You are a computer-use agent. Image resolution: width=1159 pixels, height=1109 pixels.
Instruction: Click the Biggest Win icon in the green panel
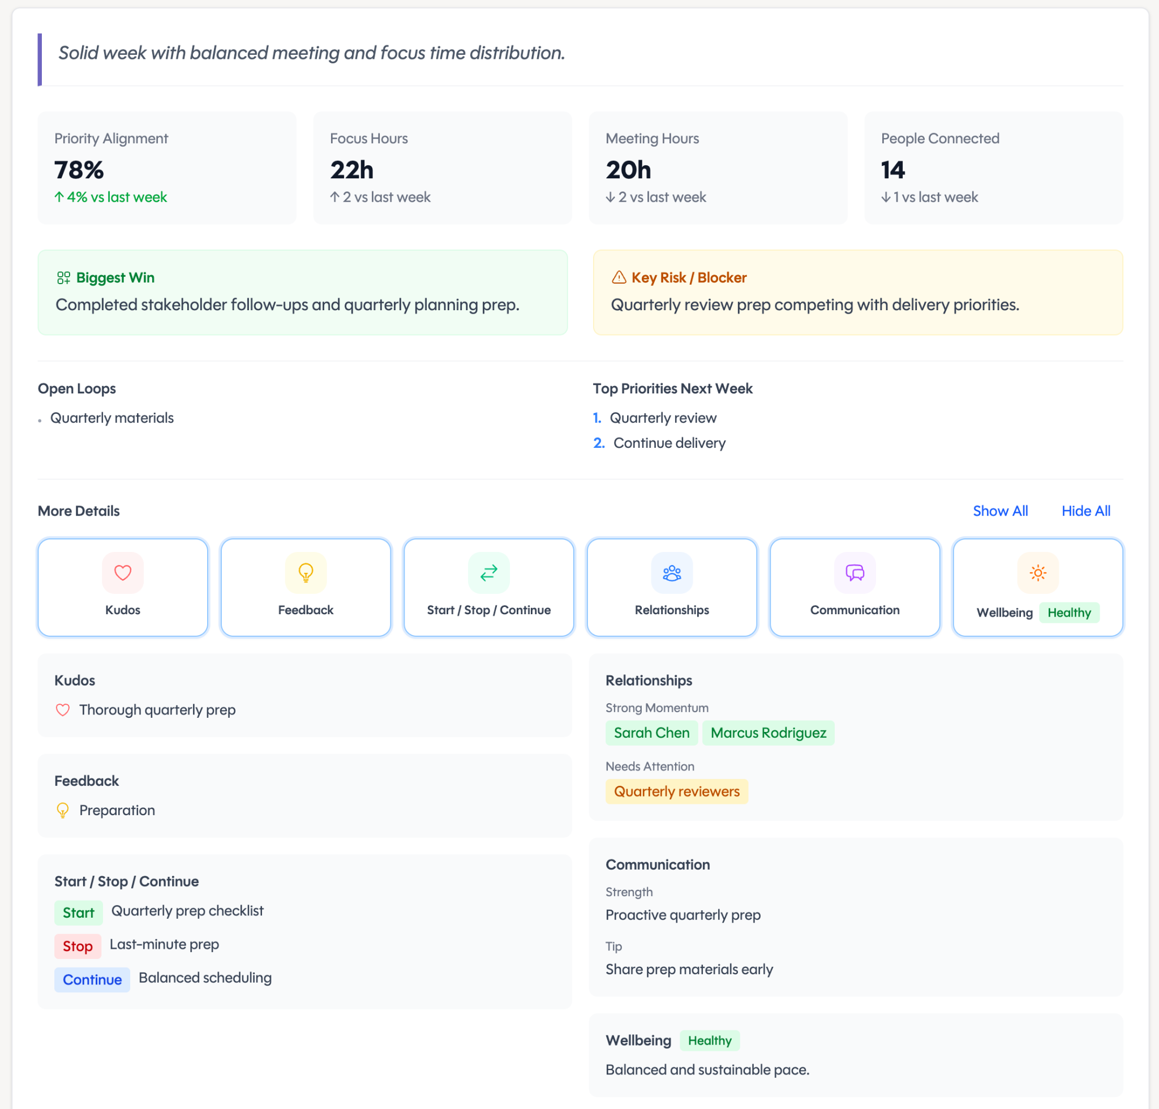click(x=65, y=277)
